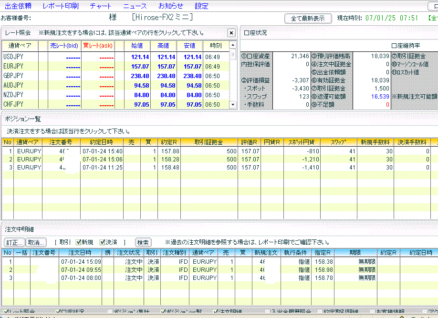Toggle the 新規 checkbox

coord(79,242)
